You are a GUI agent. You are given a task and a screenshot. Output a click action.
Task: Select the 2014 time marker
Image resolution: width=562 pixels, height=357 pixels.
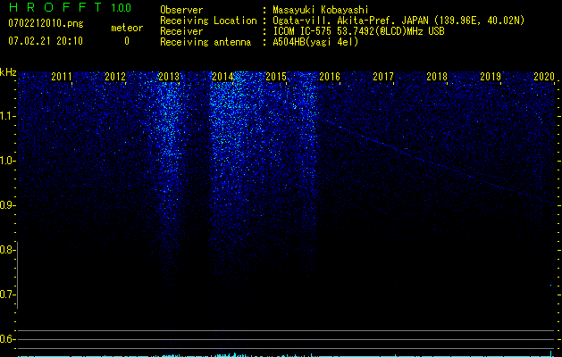(222, 76)
